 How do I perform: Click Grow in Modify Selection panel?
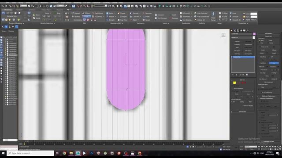(x=36, y=15)
